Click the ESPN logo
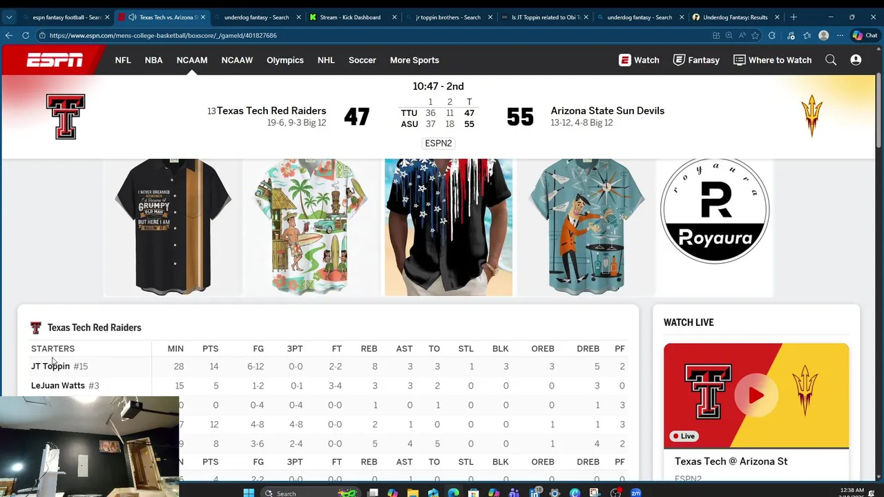Viewport: 884px width, 497px height. (55, 60)
